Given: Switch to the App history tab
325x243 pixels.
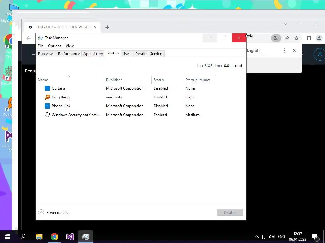Looking at the screenshot, I should tap(93, 54).
